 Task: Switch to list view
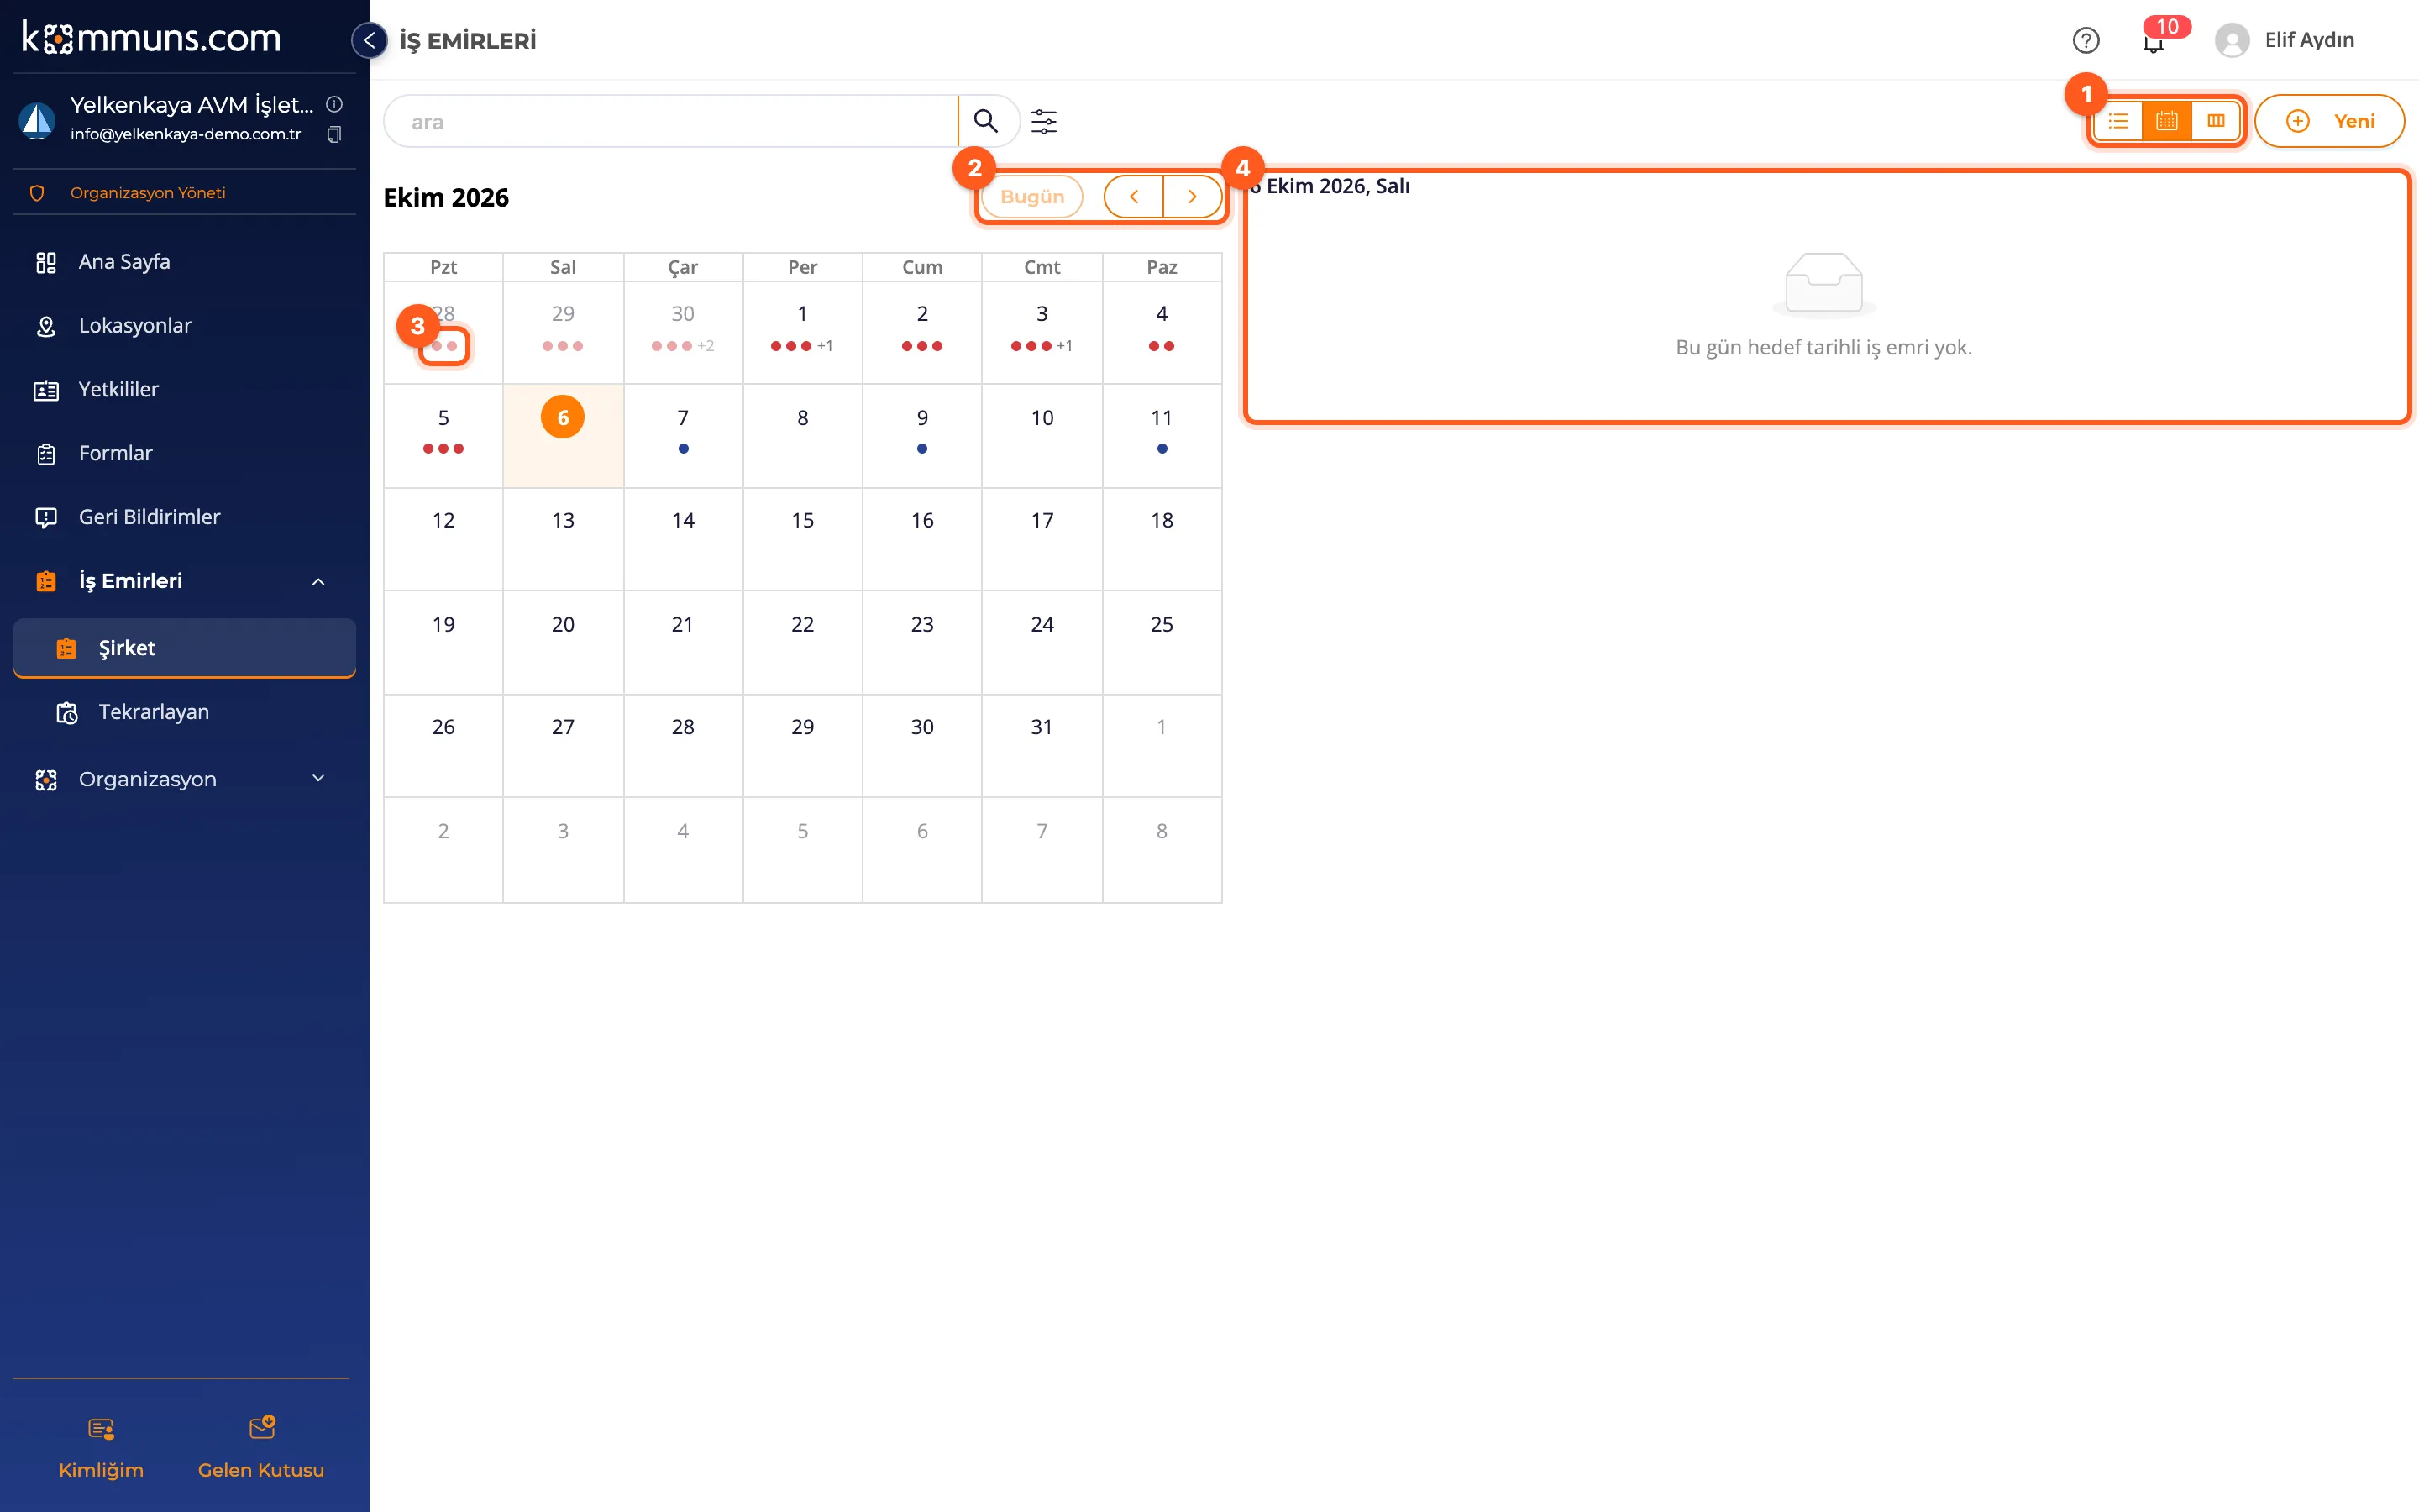point(2118,121)
